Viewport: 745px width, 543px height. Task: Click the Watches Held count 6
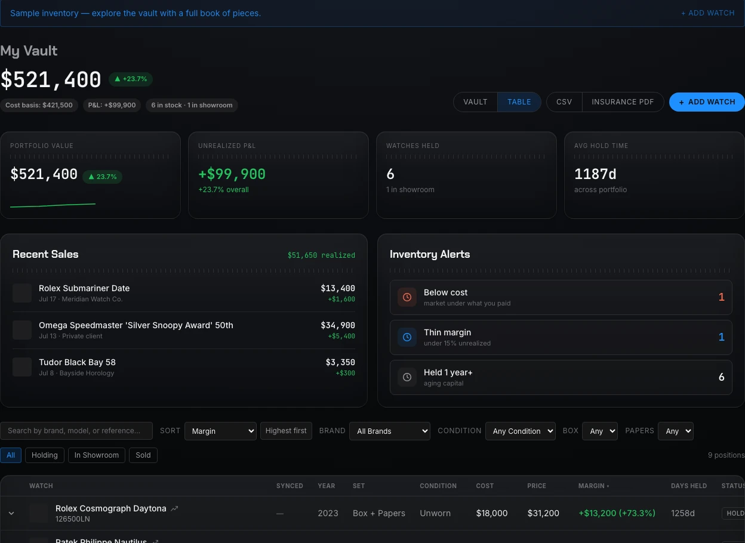point(390,174)
